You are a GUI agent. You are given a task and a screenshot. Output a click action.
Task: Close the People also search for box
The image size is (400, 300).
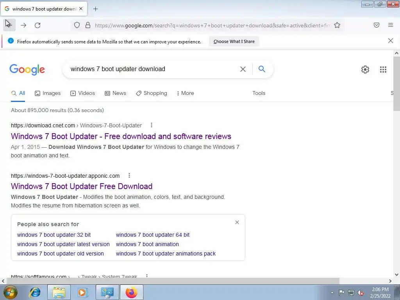click(237, 222)
